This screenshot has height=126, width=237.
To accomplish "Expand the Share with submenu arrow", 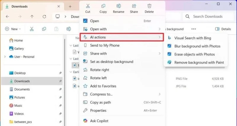I will click(160, 54).
